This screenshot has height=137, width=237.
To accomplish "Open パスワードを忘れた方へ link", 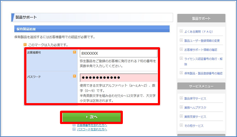I will pos(92,129).
